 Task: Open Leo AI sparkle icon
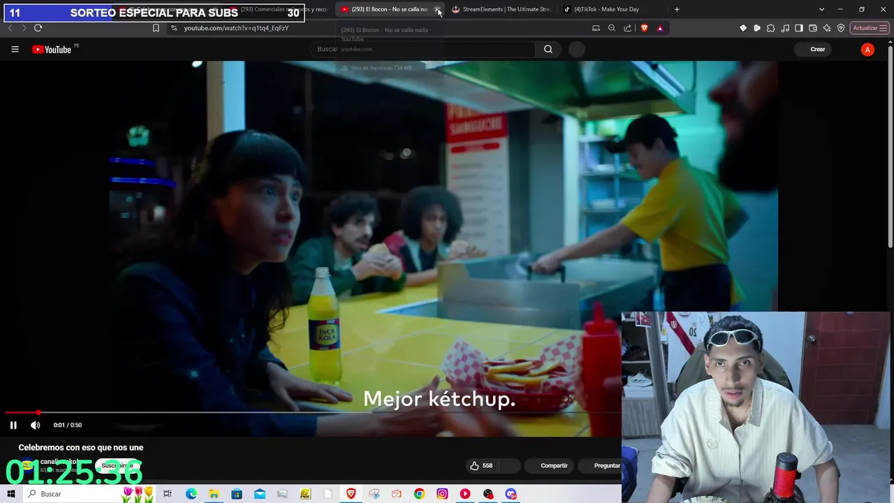point(827,28)
